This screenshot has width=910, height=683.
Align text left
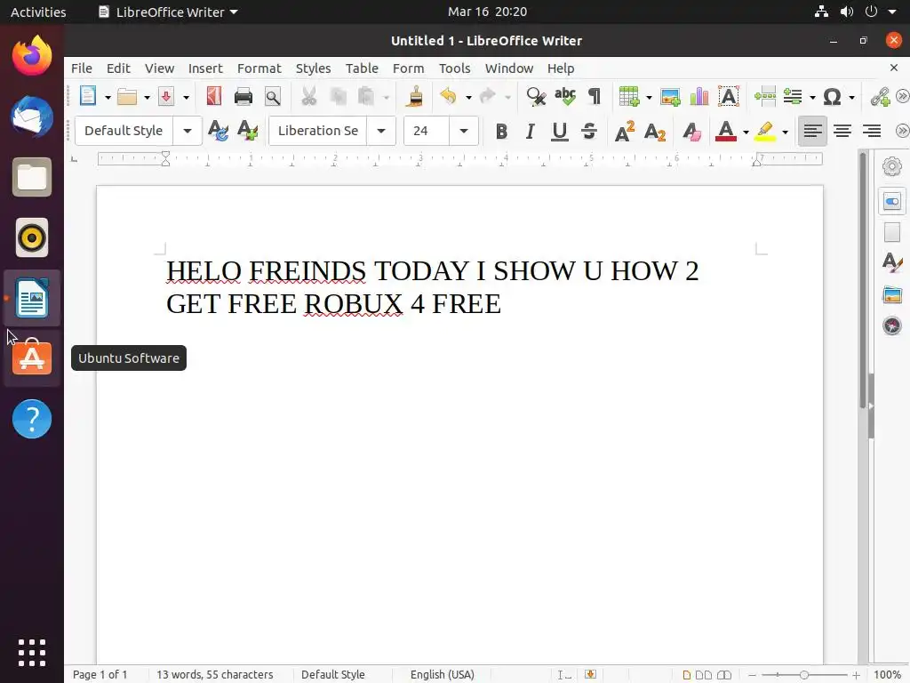[812, 131]
